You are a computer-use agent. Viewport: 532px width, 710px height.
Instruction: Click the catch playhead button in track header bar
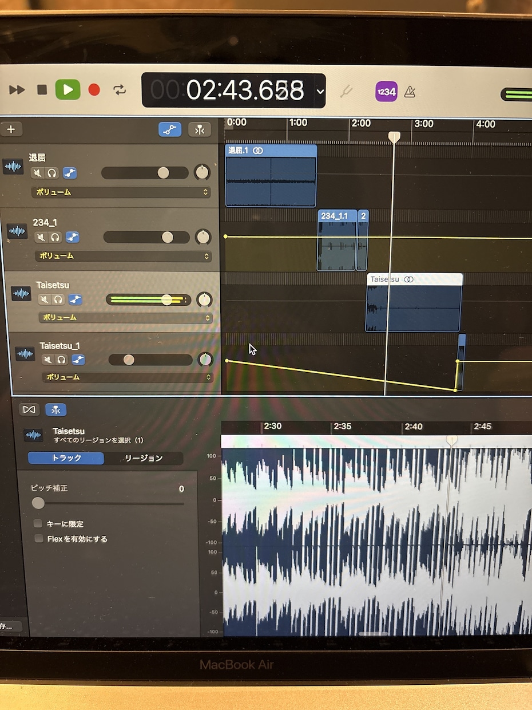pos(200,129)
